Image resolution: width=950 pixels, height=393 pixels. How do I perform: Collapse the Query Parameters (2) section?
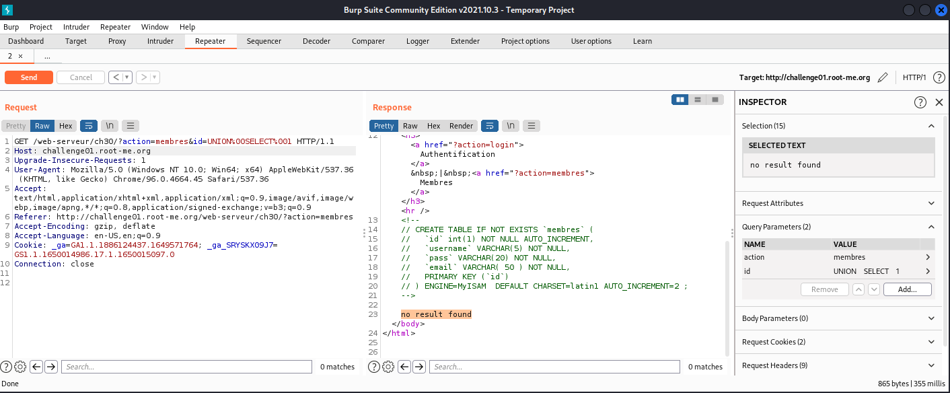click(931, 227)
